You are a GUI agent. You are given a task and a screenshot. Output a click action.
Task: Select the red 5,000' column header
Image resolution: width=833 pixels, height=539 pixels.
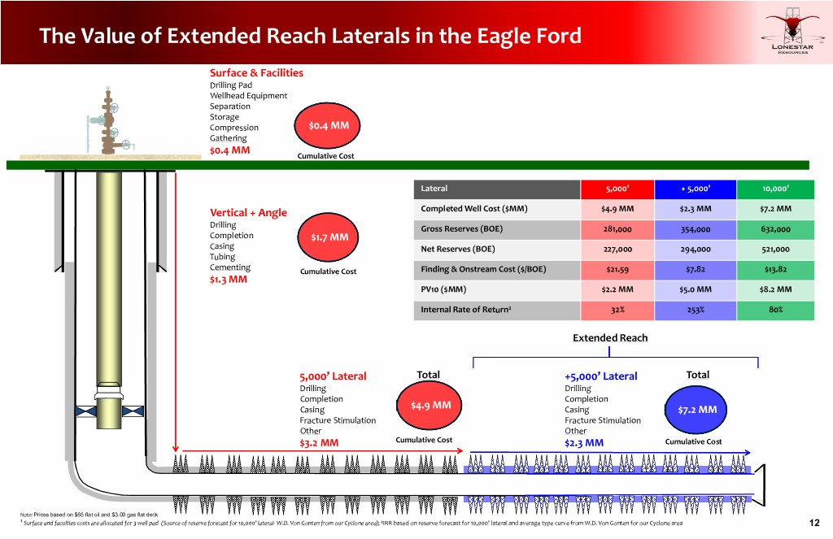617,189
